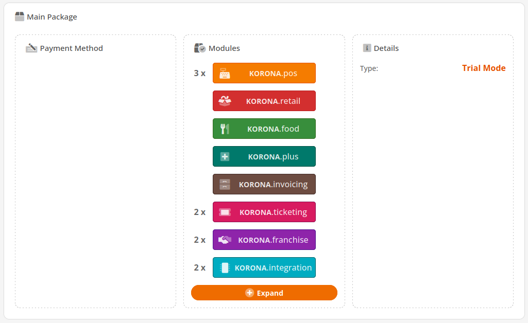The image size is (528, 323).
Task: Click the ticket icon on KORONA.ticketing
Action: pos(225,212)
